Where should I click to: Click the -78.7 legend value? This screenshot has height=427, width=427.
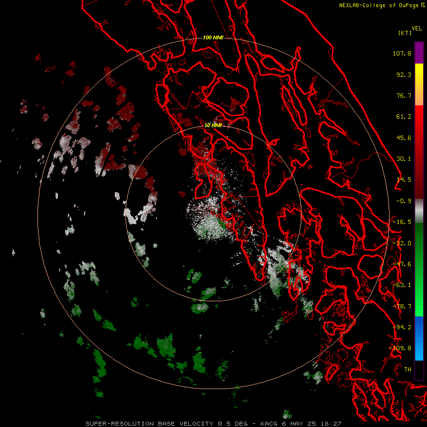point(402,306)
